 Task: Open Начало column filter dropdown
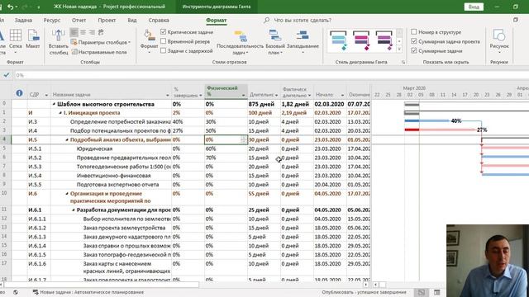click(x=342, y=96)
